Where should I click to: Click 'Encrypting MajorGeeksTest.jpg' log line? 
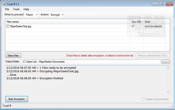click(42, 71)
